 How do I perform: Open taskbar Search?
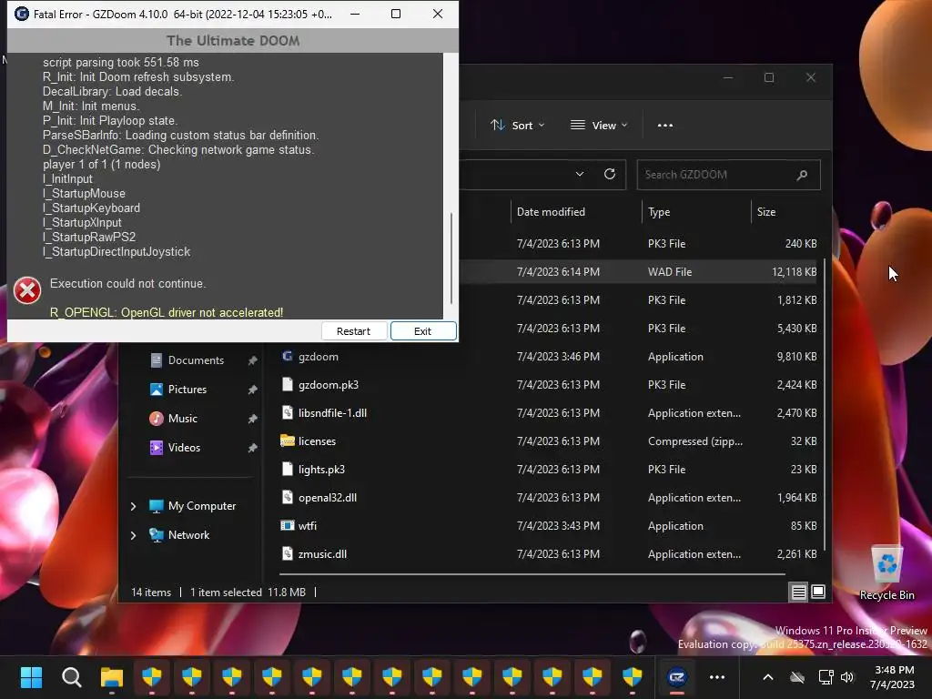coord(71,677)
